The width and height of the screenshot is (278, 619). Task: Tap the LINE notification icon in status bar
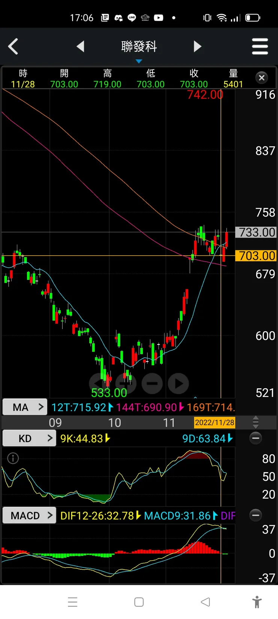(132, 18)
